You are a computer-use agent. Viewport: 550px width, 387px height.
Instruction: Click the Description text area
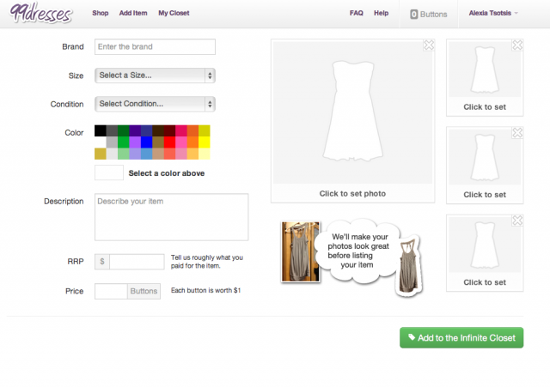click(172, 217)
